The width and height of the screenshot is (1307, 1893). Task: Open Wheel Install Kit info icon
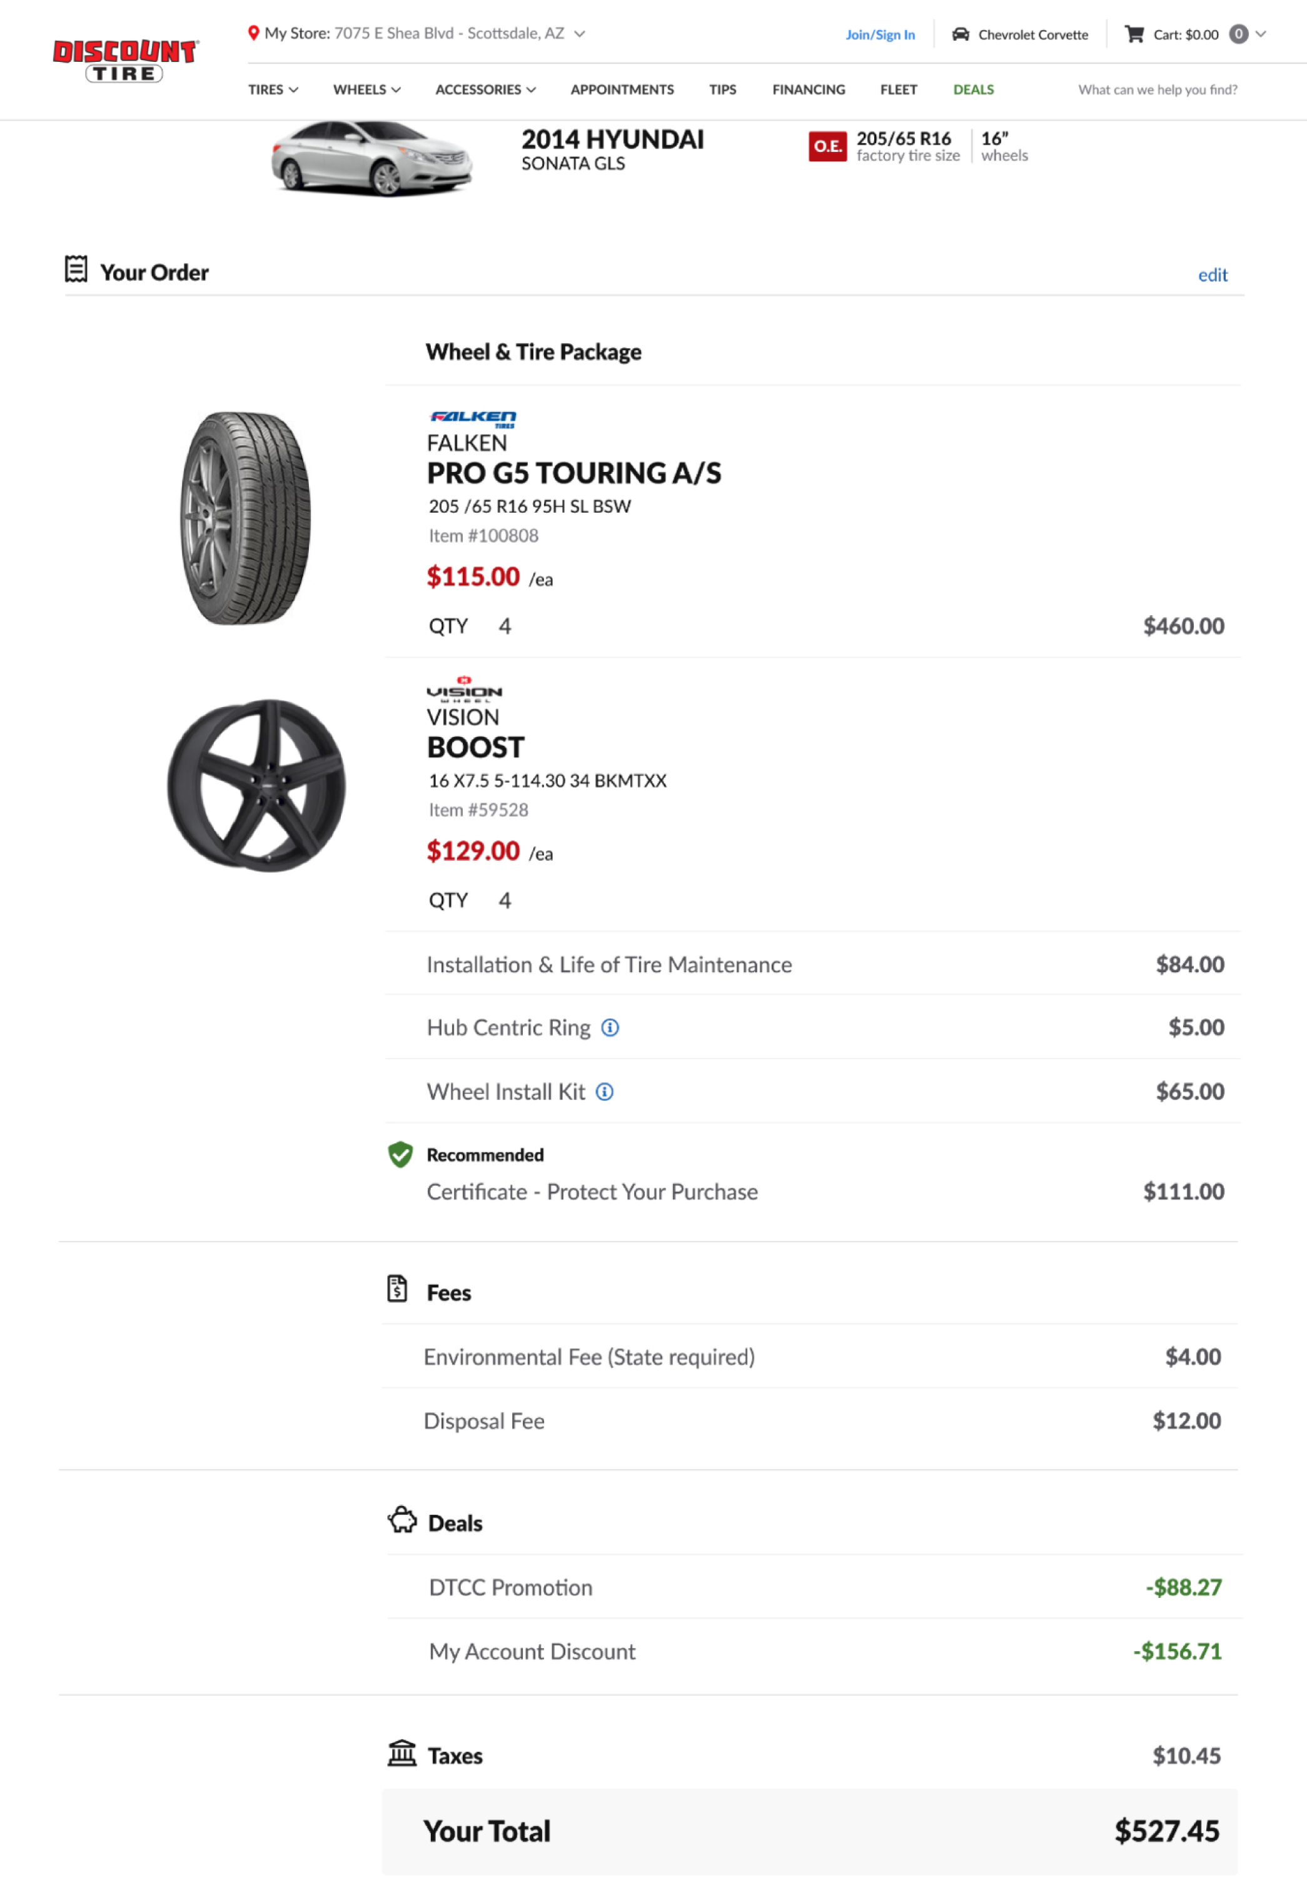point(604,1092)
